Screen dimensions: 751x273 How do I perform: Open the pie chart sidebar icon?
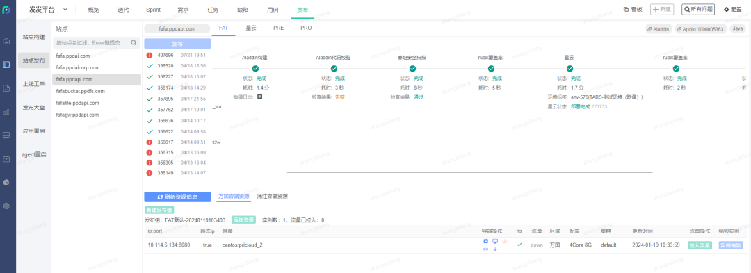[7, 182]
